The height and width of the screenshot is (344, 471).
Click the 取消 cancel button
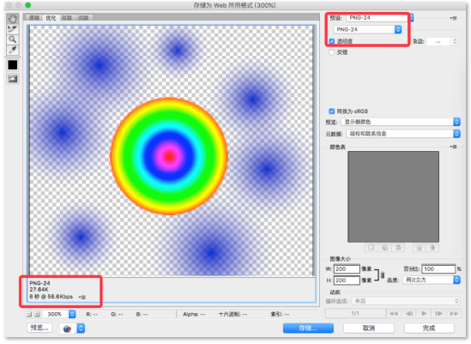(369, 328)
